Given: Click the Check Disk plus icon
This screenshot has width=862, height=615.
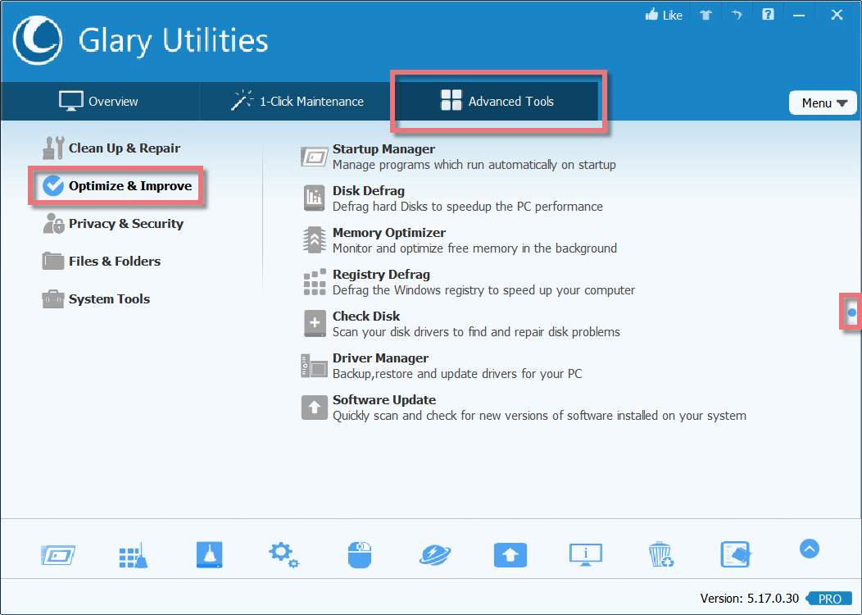Looking at the screenshot, I should [x=314, y=323].
